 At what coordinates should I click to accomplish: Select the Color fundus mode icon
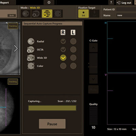58,14
